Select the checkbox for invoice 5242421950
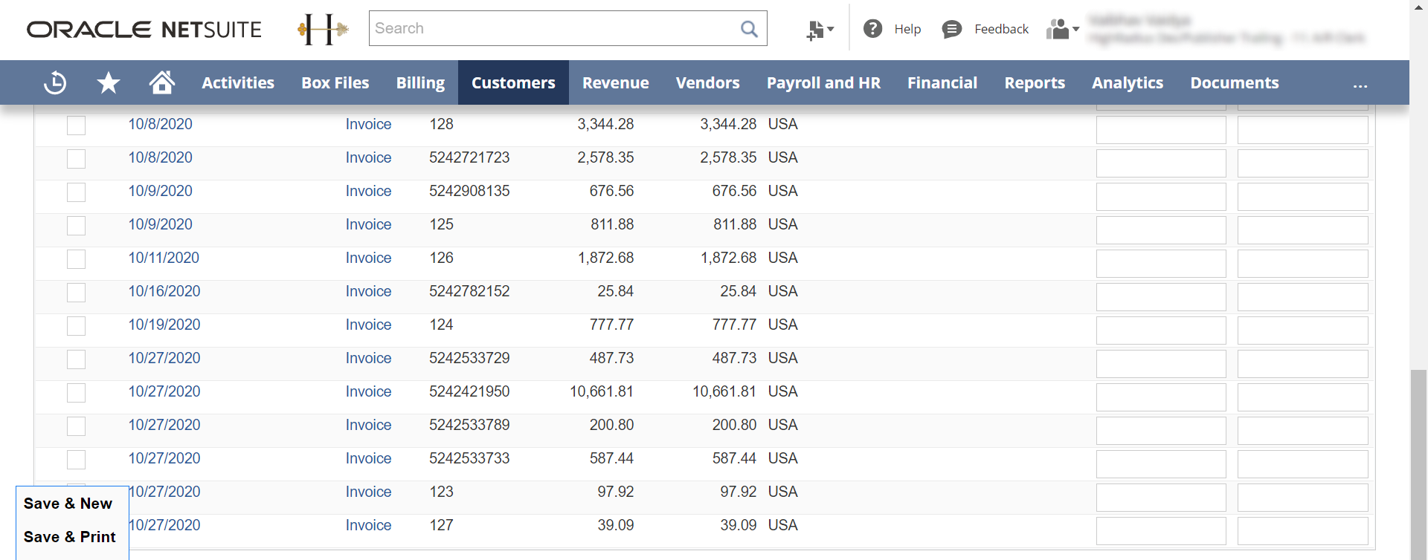1428x560 pixels. [76, 392]
